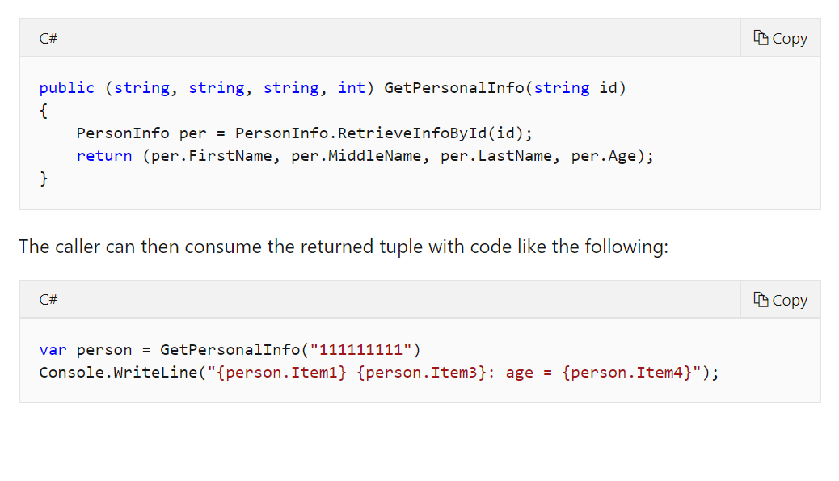This screenshot has height=481, width=839.
Task: Click the clipboard glyph next to lower Copy text
Action: [761, 299]
